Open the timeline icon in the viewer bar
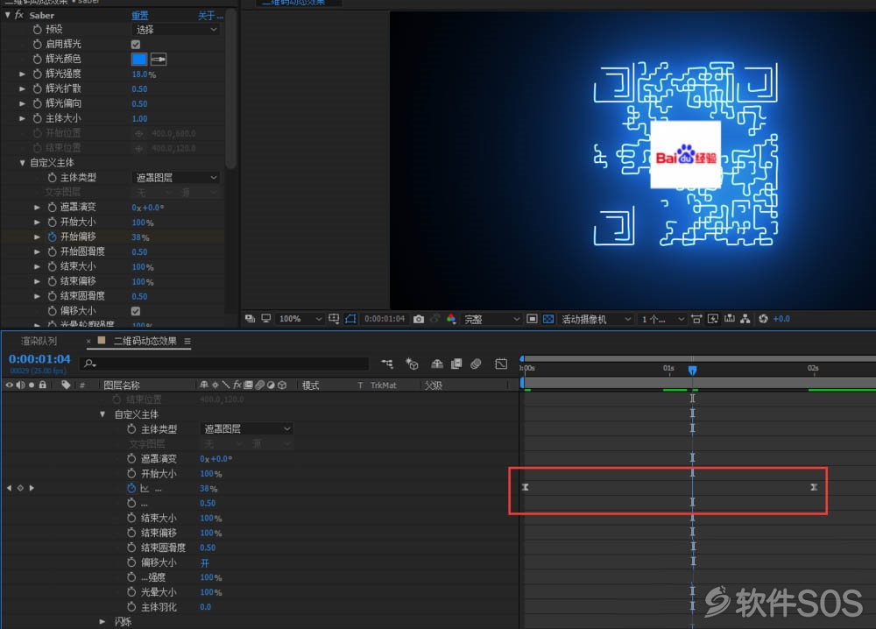This screenshot has width=876, height=629. click(729, 319)
